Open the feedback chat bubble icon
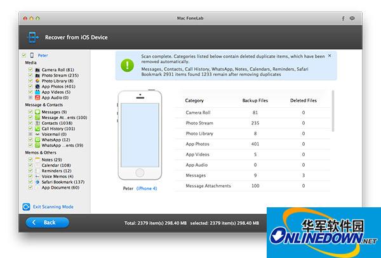The height and width of the screenshot is (258, 381). pyautogui.click(x=352, y=18)
